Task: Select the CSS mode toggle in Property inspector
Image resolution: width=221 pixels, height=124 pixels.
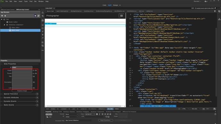Action: point(49,117)
